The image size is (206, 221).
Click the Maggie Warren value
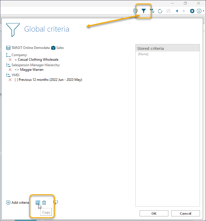32,70
